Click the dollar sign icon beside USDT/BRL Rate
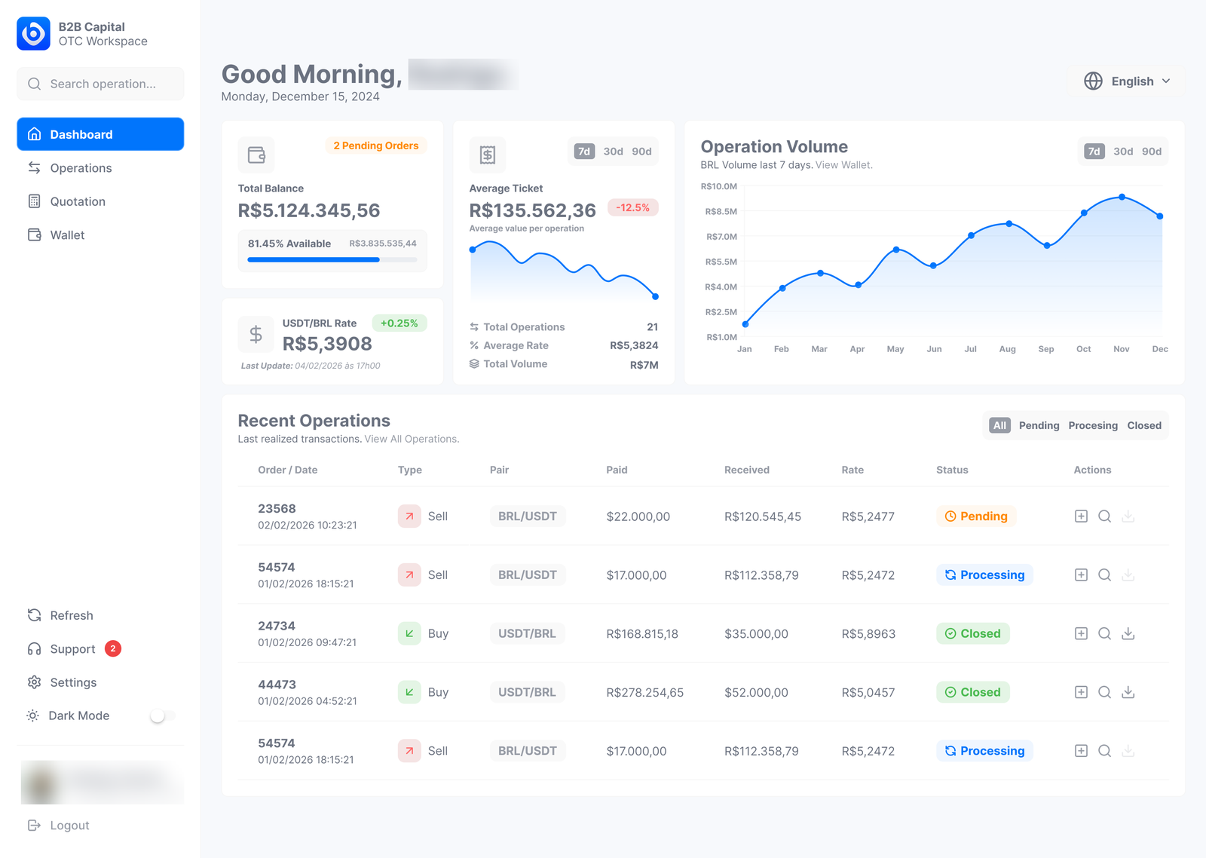Screen dimensions: 1206x858 [x=256, y=334]
